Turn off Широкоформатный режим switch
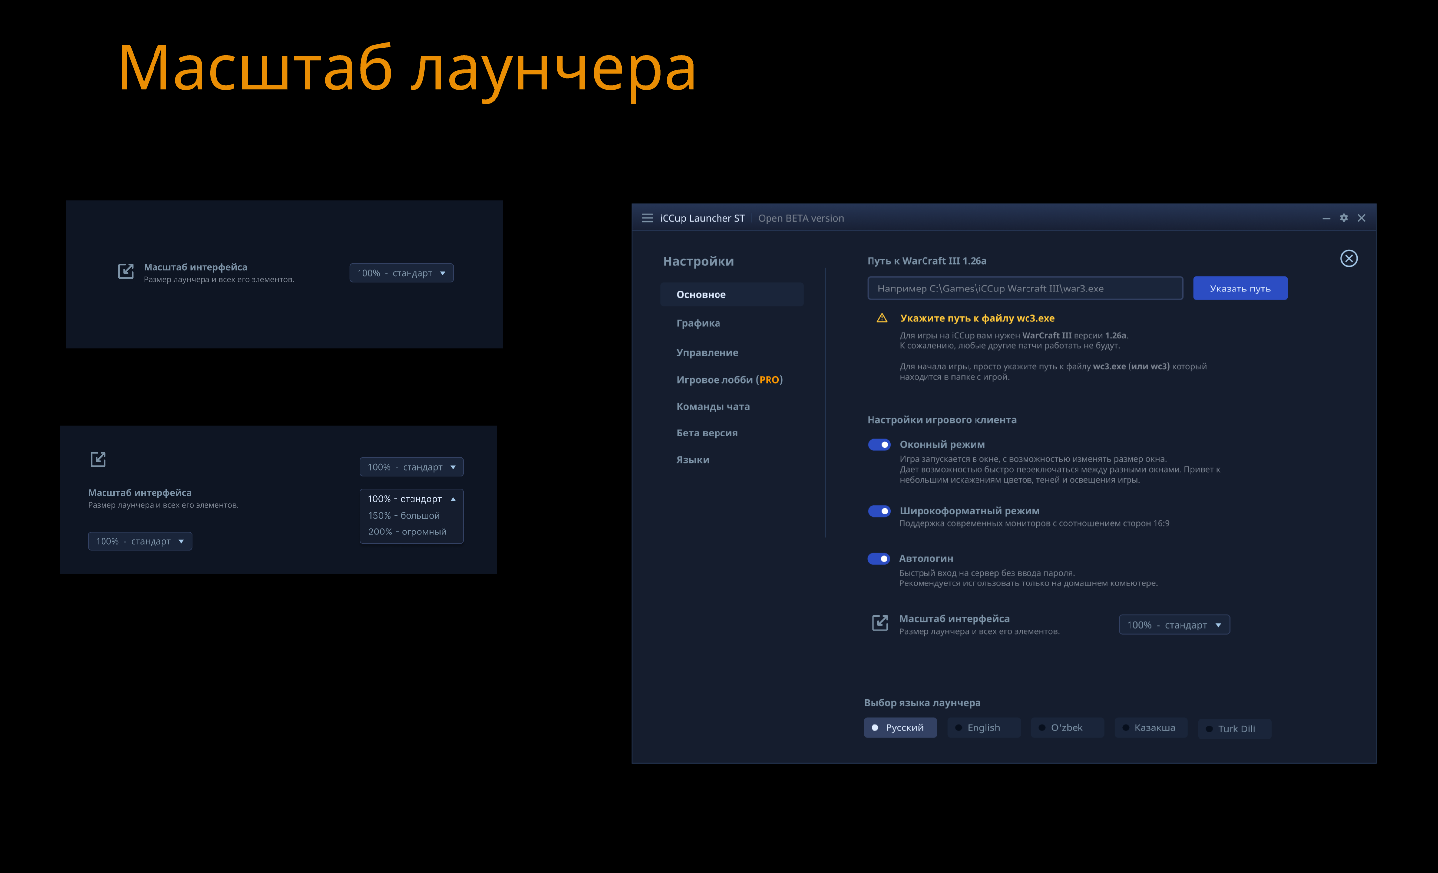Screen dimensions: 1438x873 [x=879, y=511]
